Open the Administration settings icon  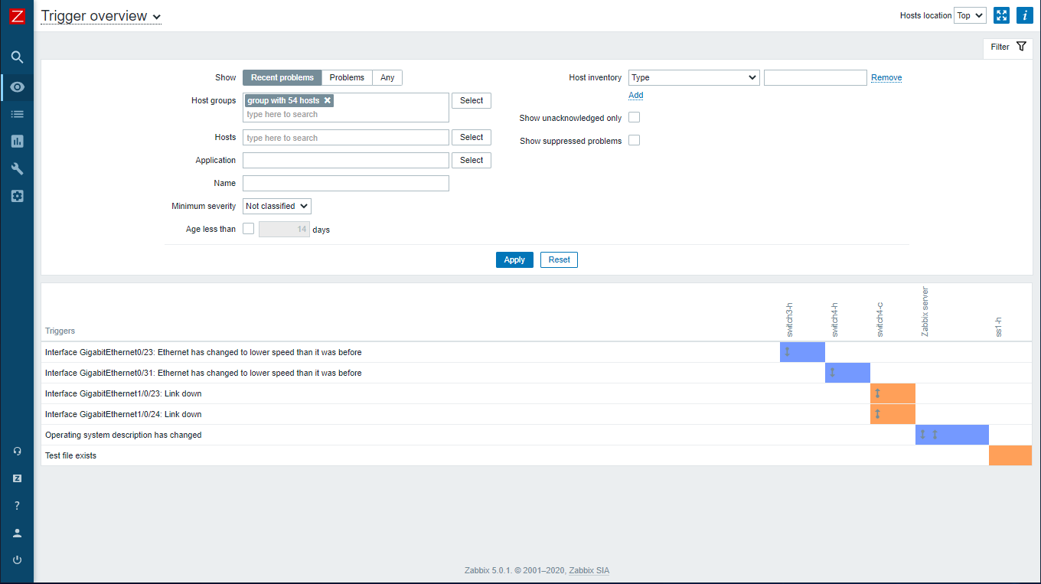(17, 196)
